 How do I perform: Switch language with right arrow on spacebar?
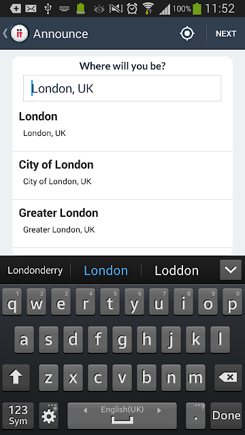159,410
